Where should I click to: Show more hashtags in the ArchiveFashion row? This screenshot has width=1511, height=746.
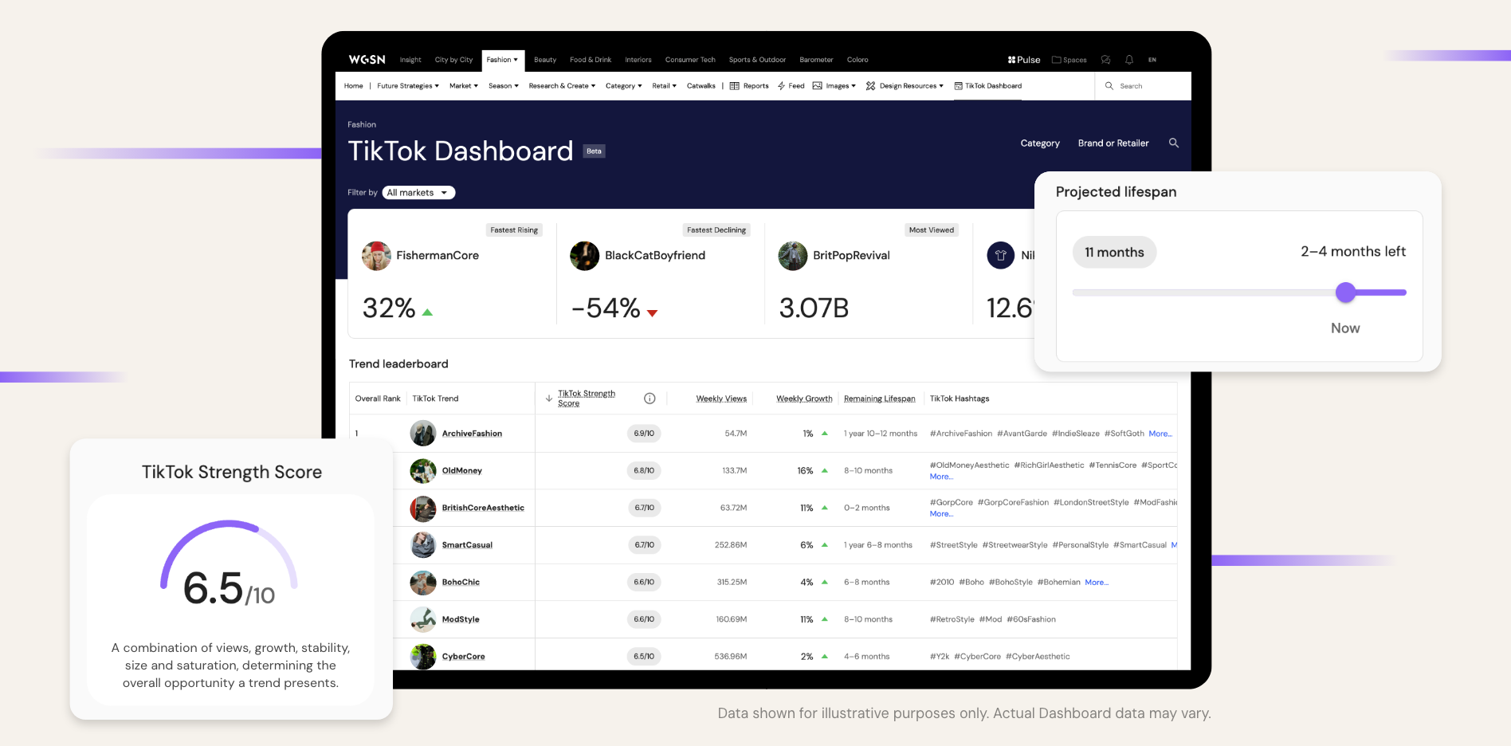pos(1160,434)
